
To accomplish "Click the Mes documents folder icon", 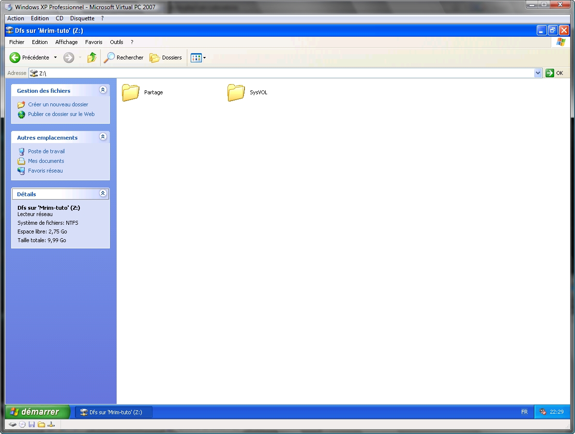I will [21, 161].
